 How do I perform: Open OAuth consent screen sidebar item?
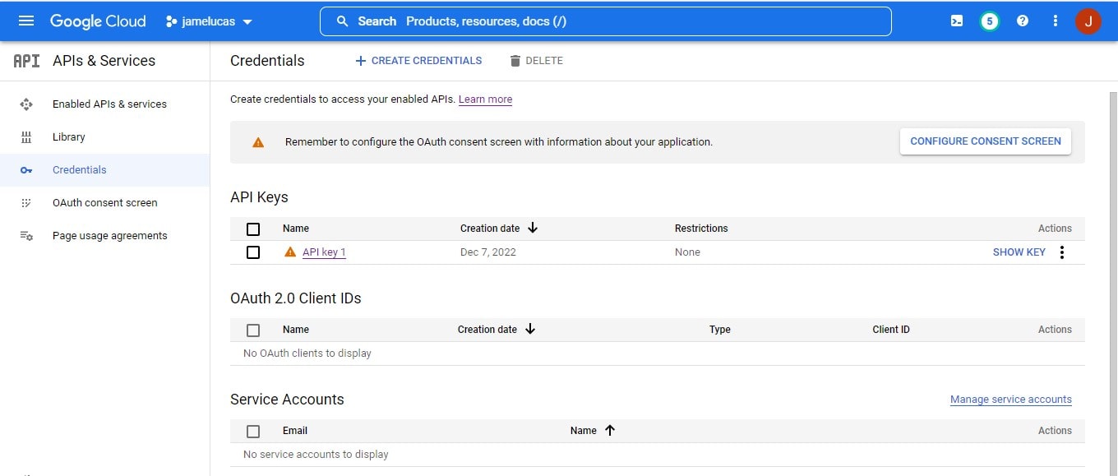point(104,203)
